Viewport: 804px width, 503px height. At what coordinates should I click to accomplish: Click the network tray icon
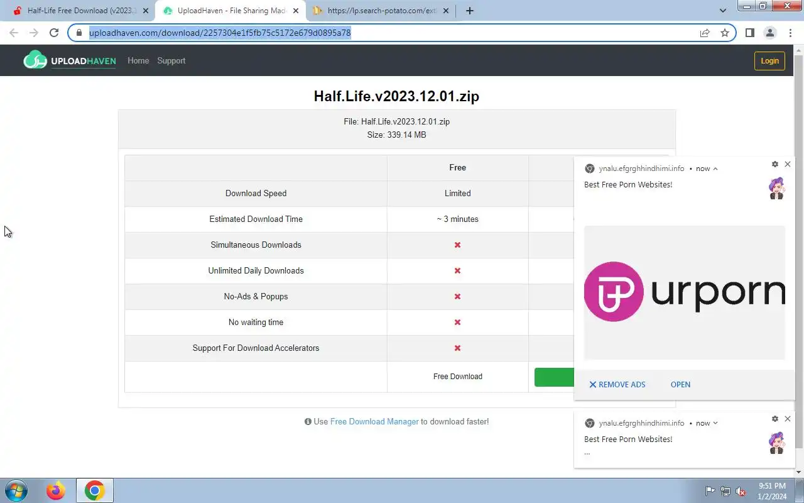click(x=725, y=491)
